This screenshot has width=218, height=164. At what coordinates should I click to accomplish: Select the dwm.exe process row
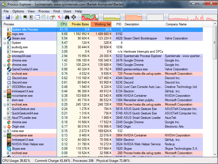102,100
